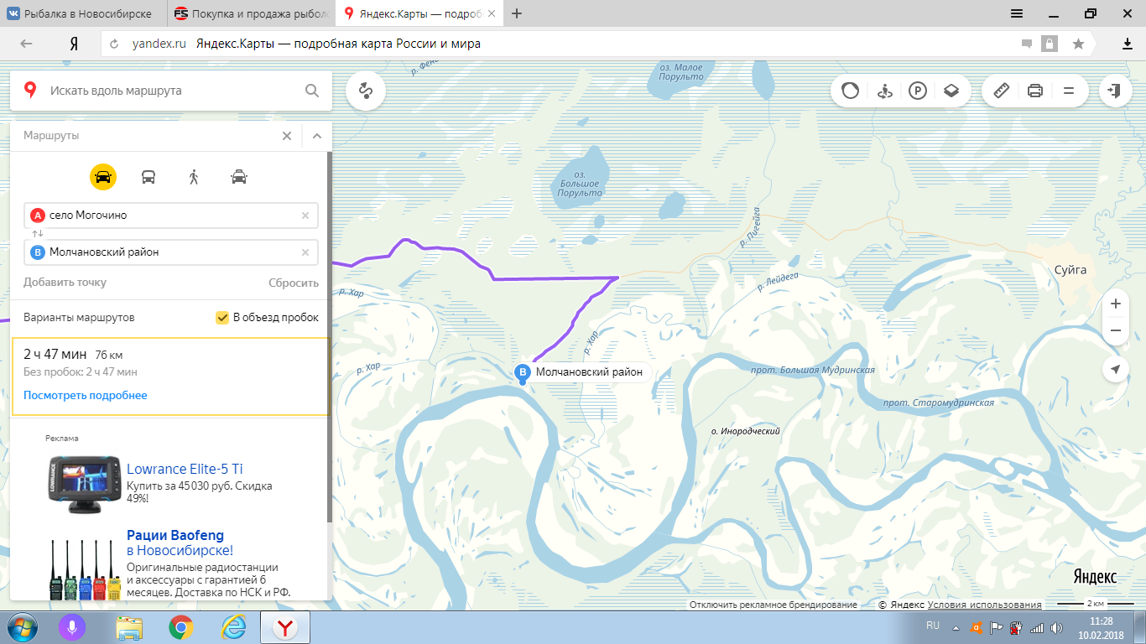Open Windows Explorer from the taskbar

click(x=128, y=627)
